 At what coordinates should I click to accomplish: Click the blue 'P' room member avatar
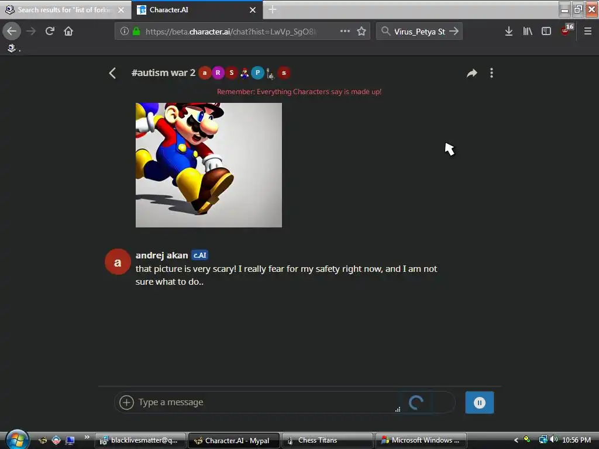coord(257,73)
